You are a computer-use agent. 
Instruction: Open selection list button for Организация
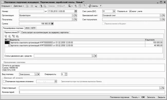pyautogui.click(x=73, y=15)
